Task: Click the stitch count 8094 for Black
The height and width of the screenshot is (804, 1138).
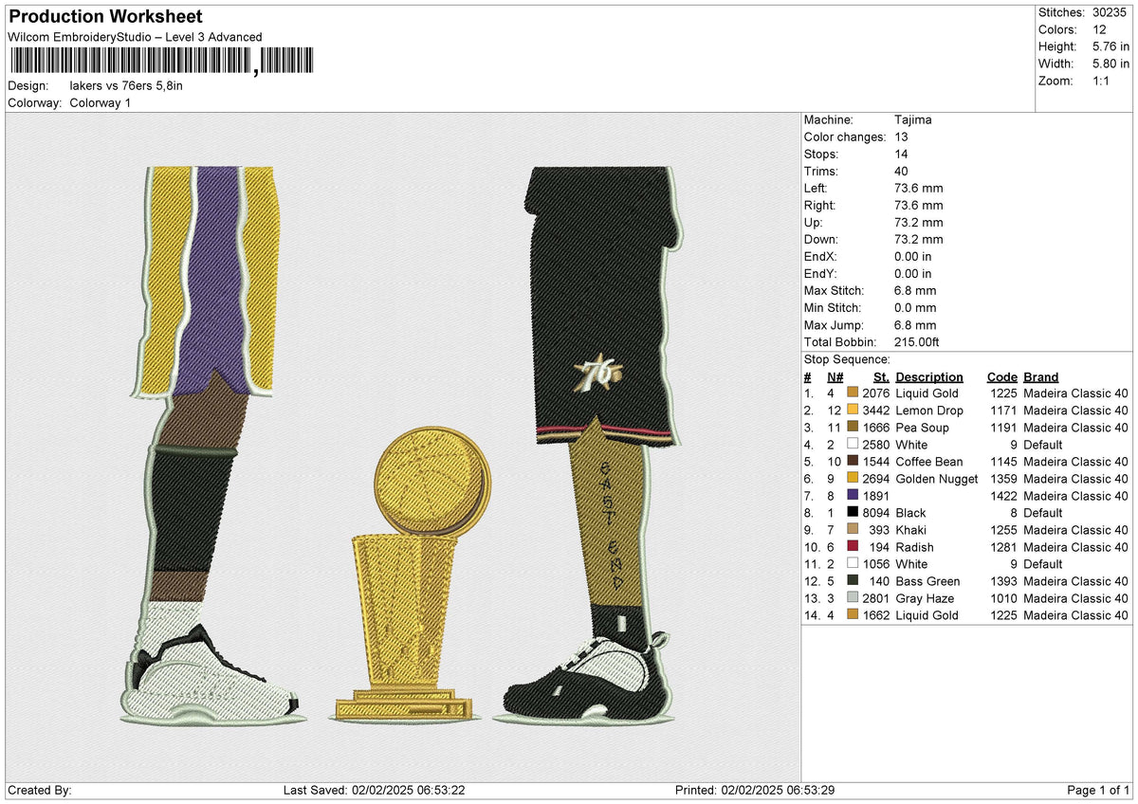Action: click(876, 513)
